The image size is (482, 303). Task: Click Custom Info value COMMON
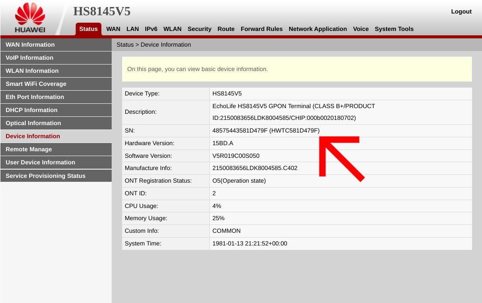226,231
